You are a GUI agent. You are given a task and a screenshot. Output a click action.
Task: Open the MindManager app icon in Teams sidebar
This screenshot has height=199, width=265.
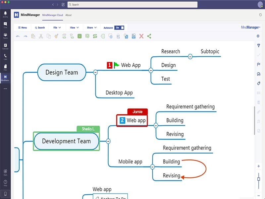(x=5, y=77)
